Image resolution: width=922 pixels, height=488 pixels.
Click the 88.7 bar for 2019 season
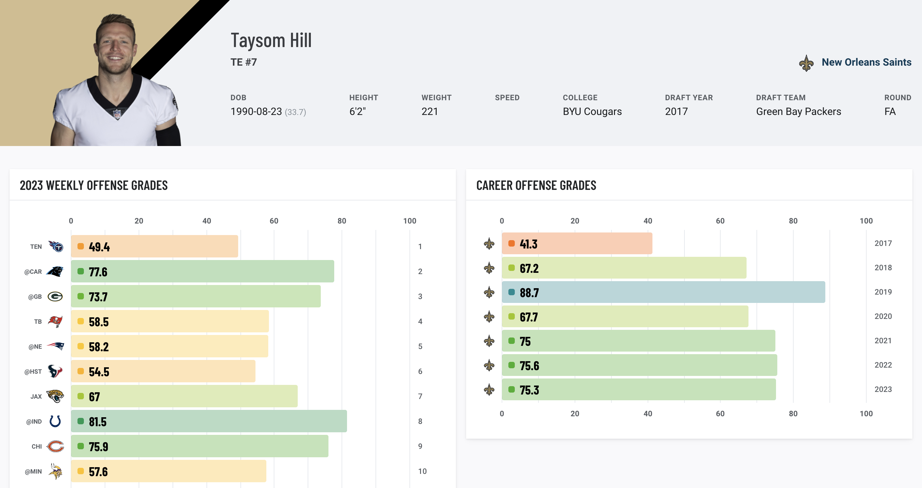tap(663, 293)
